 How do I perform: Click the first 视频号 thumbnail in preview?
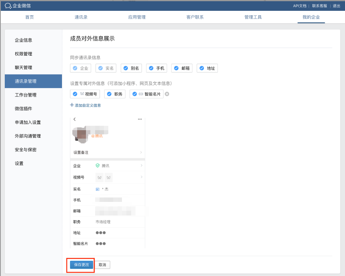click(100, 177)
